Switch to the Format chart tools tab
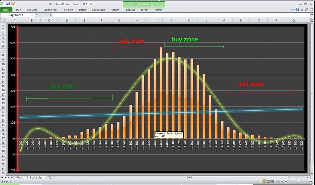 click(158, 10)
